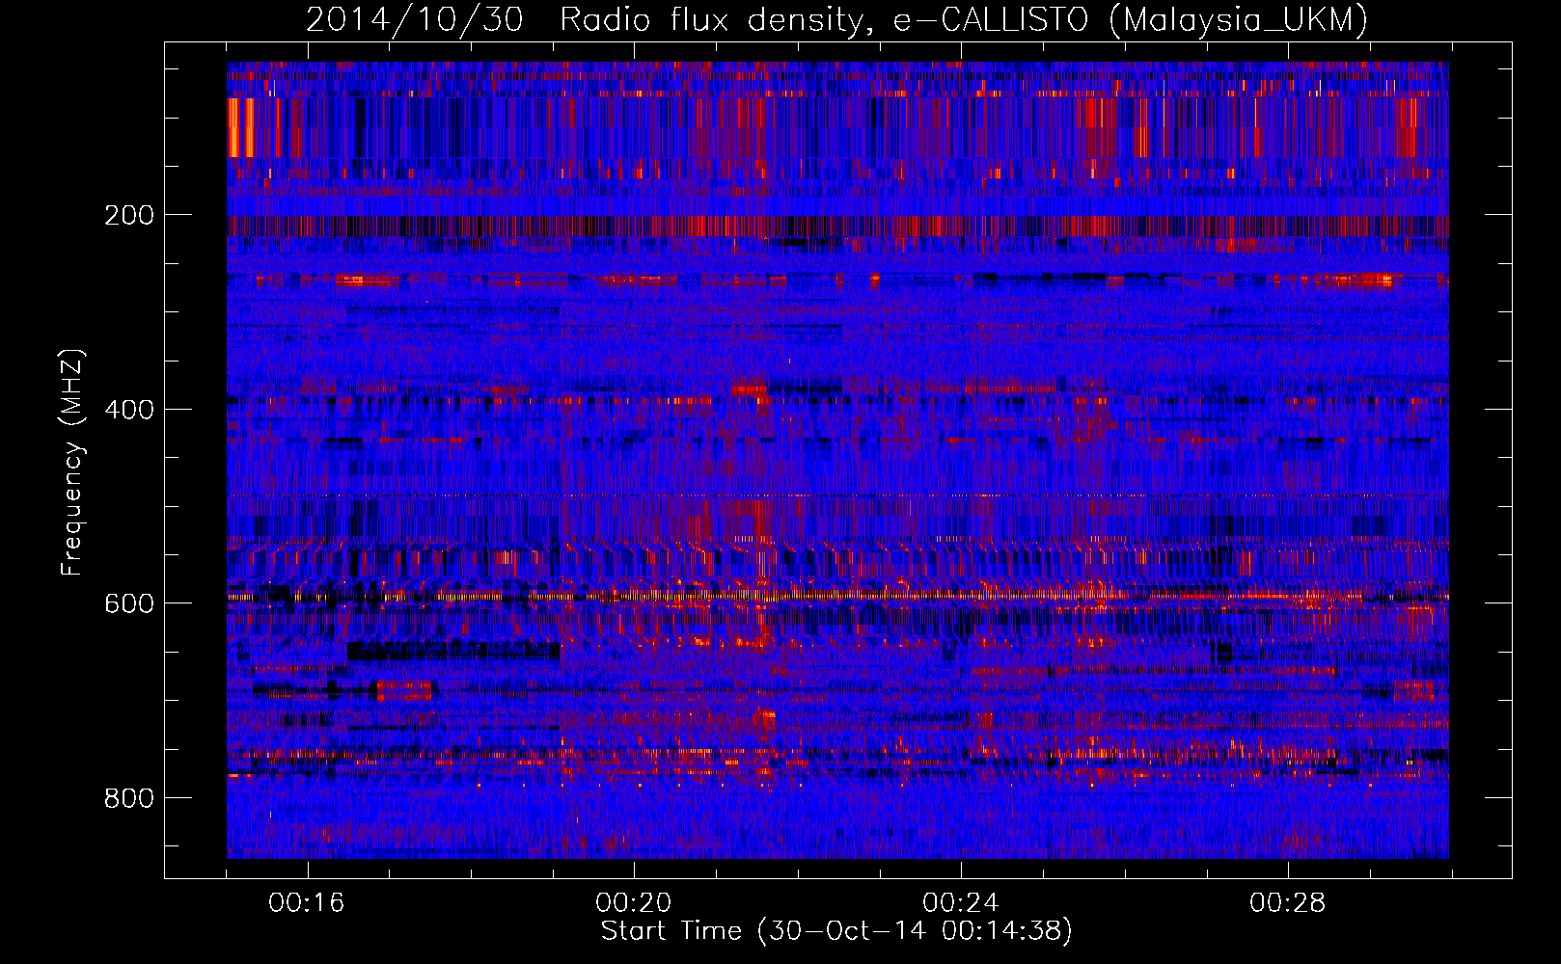Select the 400 frequency axis label

pos(128,410)
